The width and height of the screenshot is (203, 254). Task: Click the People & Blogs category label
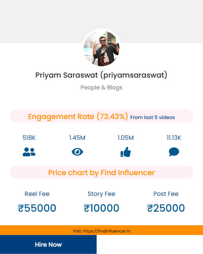[101, 87]
